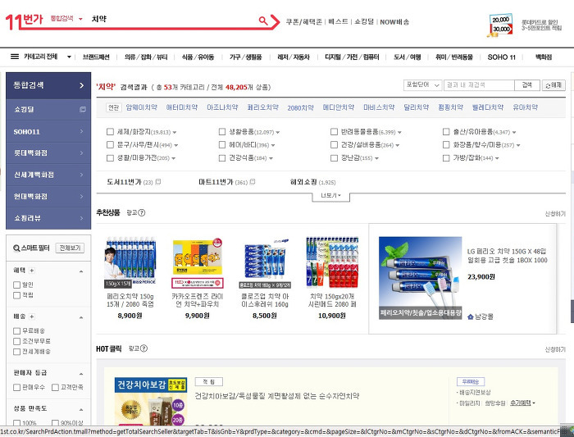Open the 페리오치약 150g 15개 product thumbnail
The image size is (574, 437).
point(130,262)
